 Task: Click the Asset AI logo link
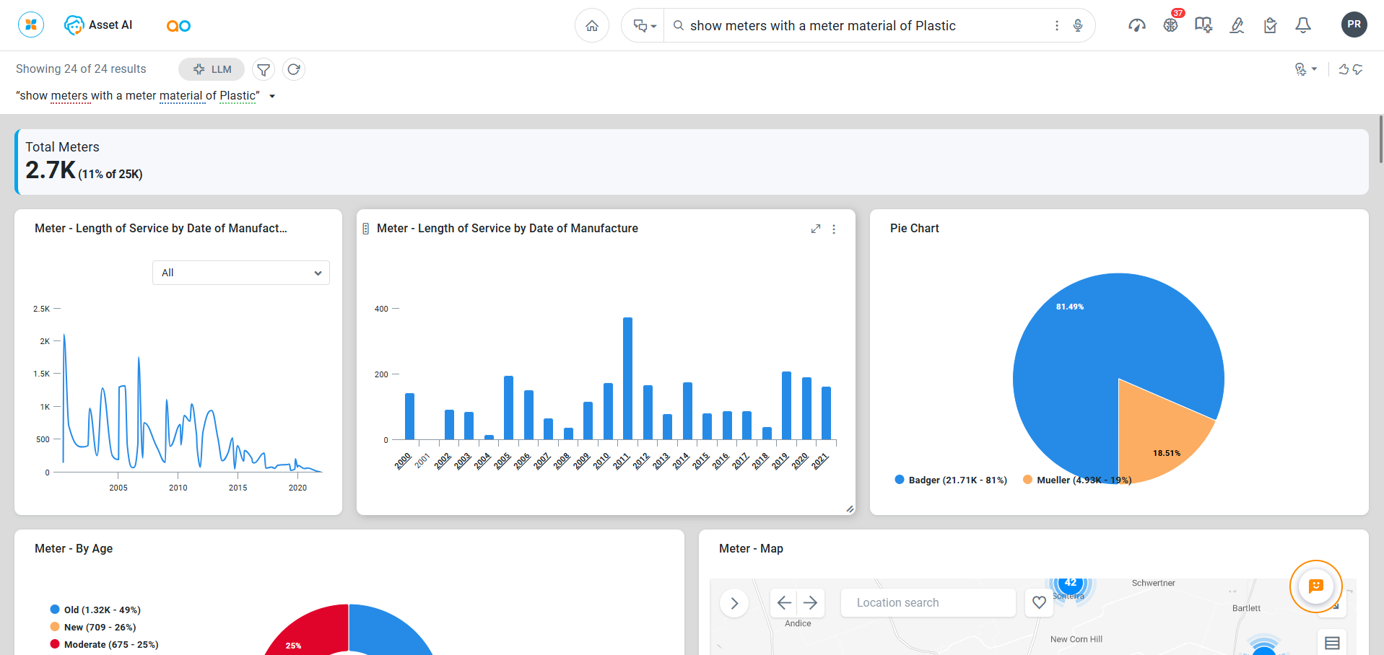coord(98,25)
